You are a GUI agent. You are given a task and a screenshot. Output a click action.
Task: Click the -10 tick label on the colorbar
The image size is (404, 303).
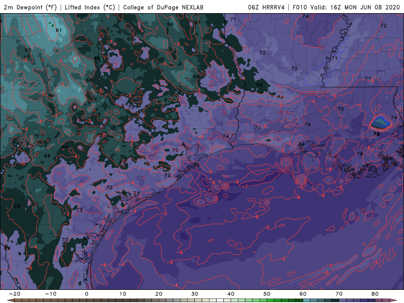click(50, 294)
